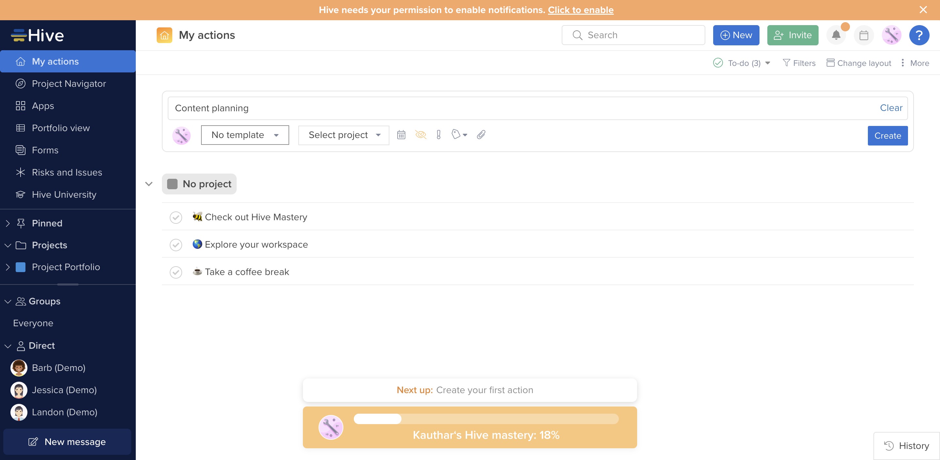Image resolution: width=940 pixels, height=460 pixels.
Task: Set priority with exclamation icon
Action: tap(438, 135)
